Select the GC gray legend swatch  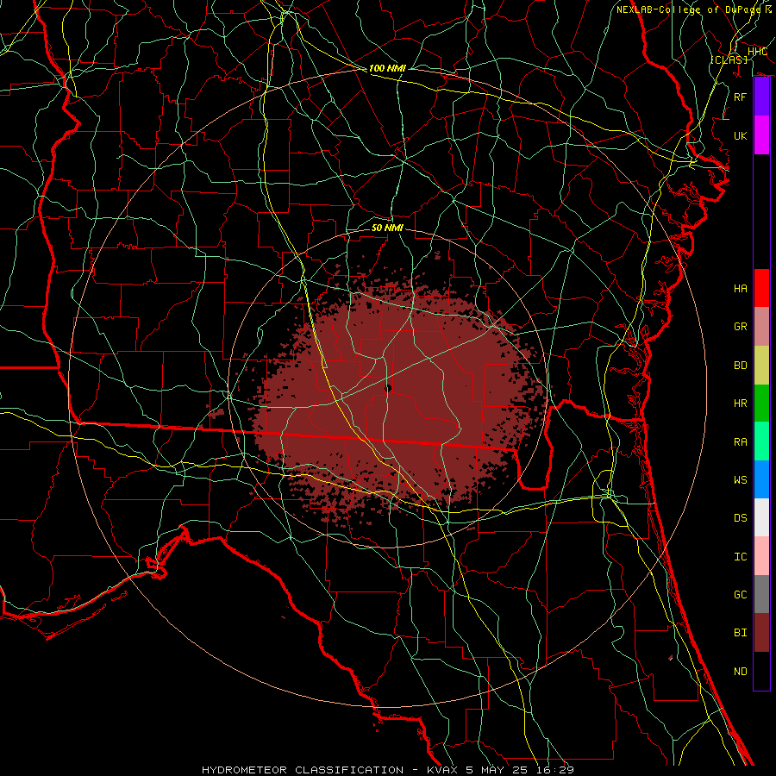click(761, 594)
